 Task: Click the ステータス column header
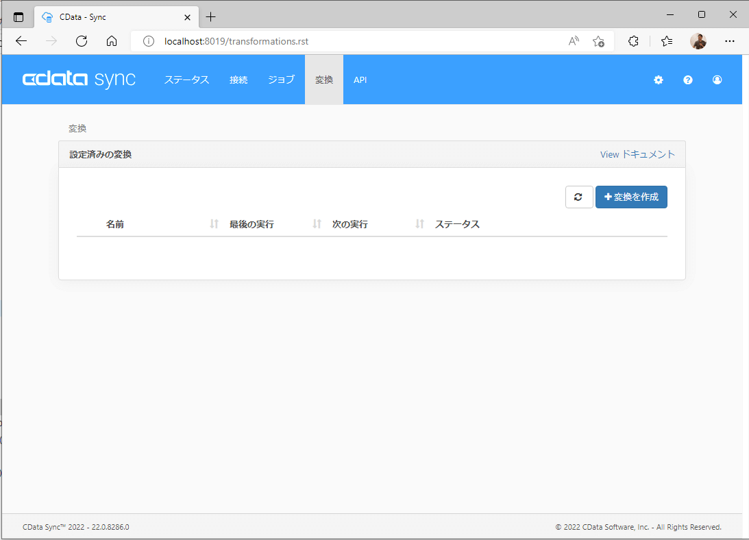457,224
